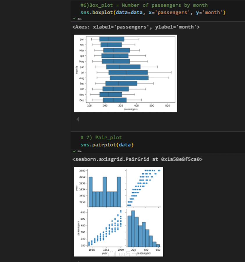Click the left scroll arrow below the box plot
Viewport: 245px width, 262px height.
click(77, 119)
